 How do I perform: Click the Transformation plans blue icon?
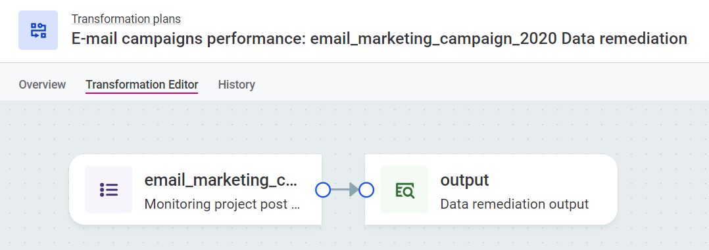point(38,30)
